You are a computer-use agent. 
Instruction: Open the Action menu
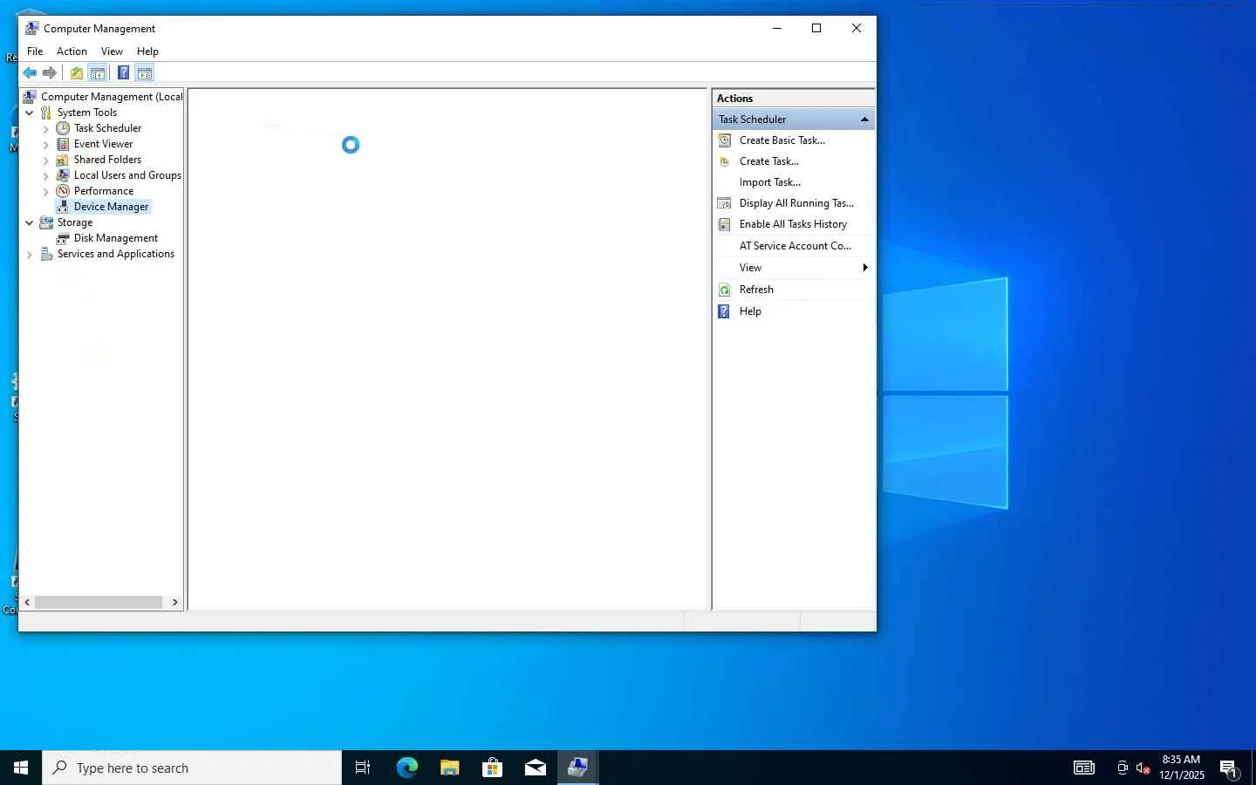point(72,51)
